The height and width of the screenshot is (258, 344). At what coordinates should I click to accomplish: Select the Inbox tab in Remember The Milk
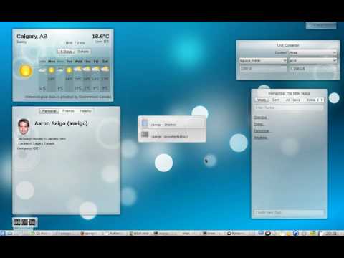(310, 100)
